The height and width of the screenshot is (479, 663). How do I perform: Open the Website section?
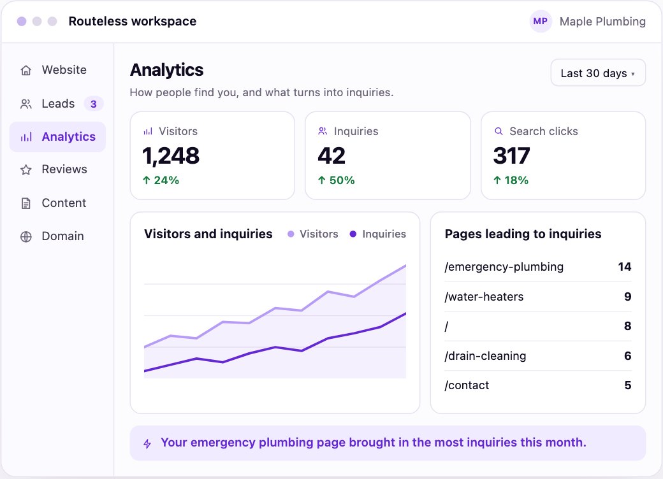[57, 70]
